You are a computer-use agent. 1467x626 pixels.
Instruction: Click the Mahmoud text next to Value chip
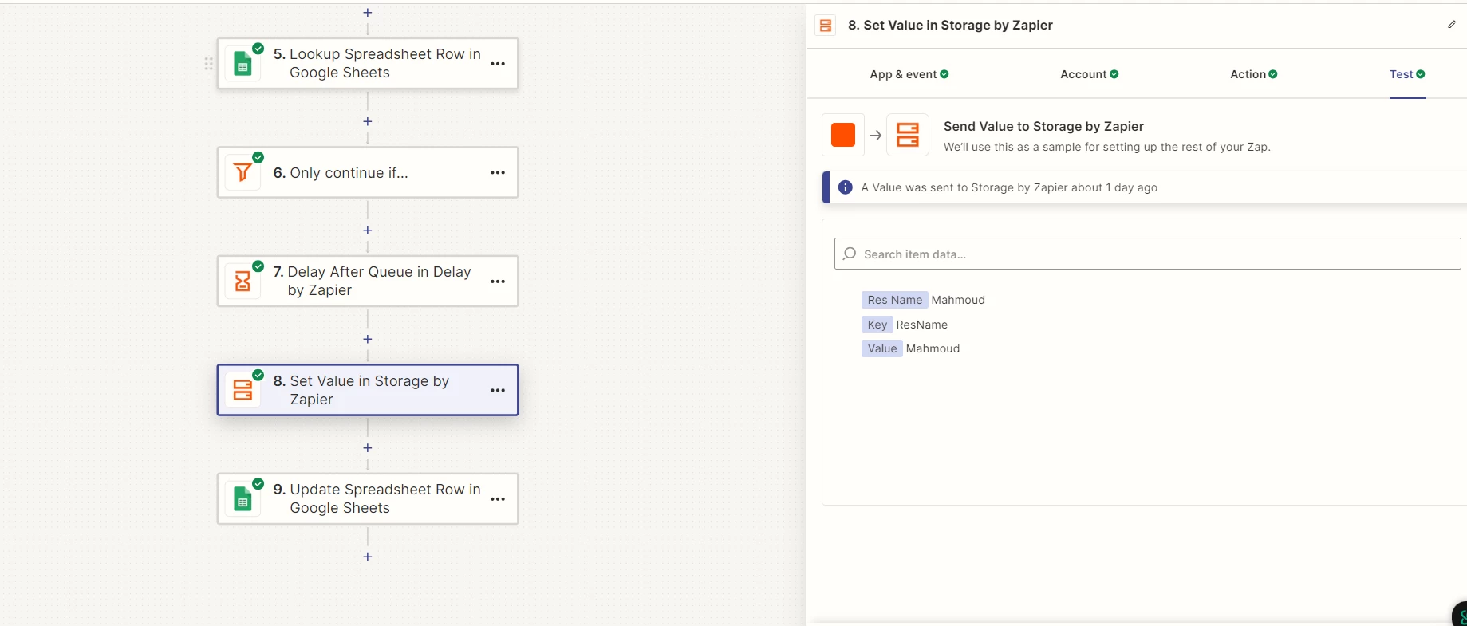point(933,348)
